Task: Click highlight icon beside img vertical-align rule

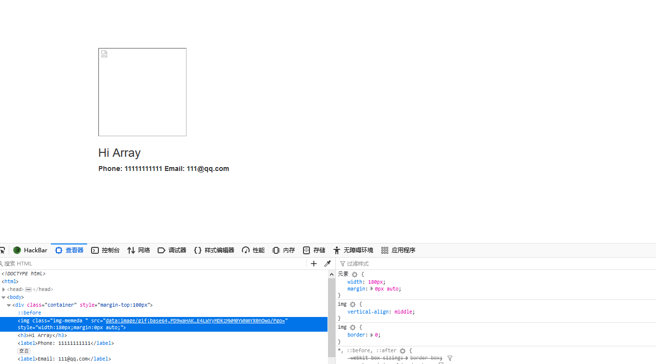Action: pos(352,304)
